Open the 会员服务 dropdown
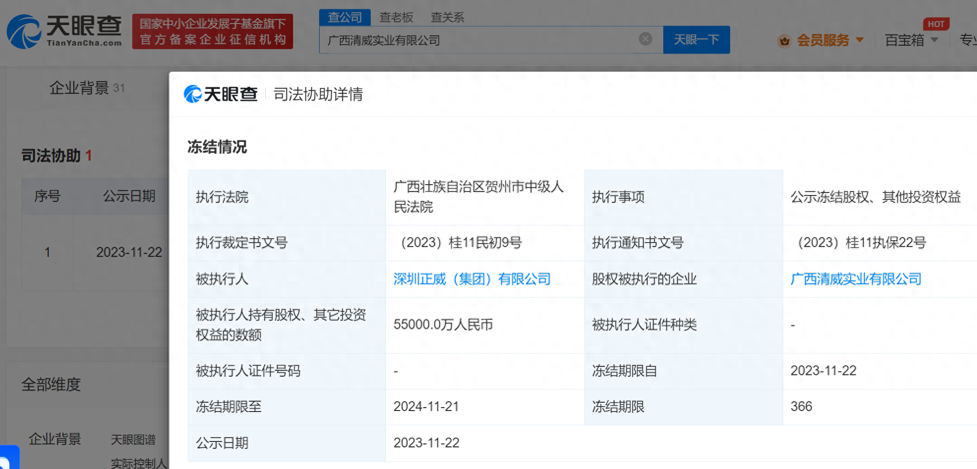 [x=829, y=40]
